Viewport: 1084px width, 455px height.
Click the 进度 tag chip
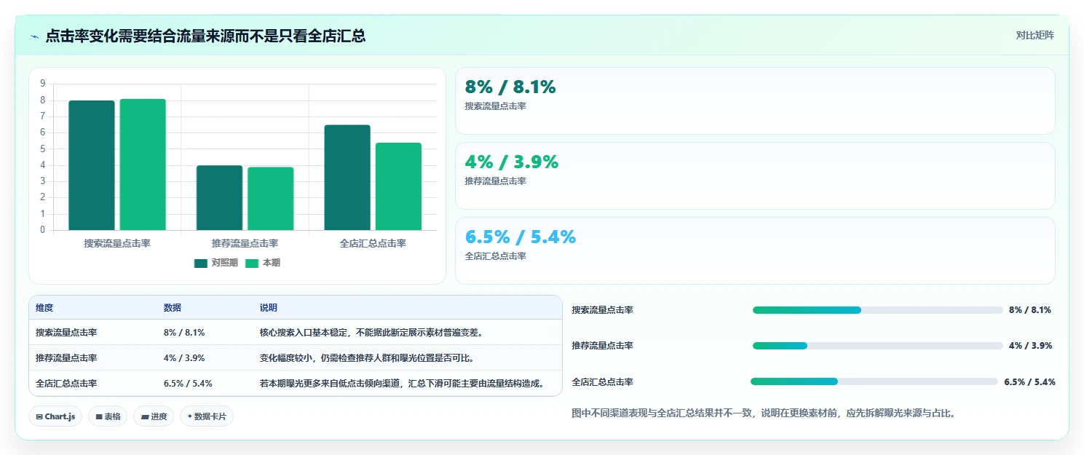(154, 416)
